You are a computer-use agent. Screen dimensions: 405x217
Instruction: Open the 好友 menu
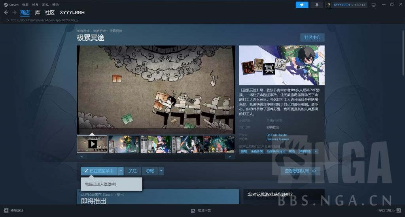tap(35, 5)
